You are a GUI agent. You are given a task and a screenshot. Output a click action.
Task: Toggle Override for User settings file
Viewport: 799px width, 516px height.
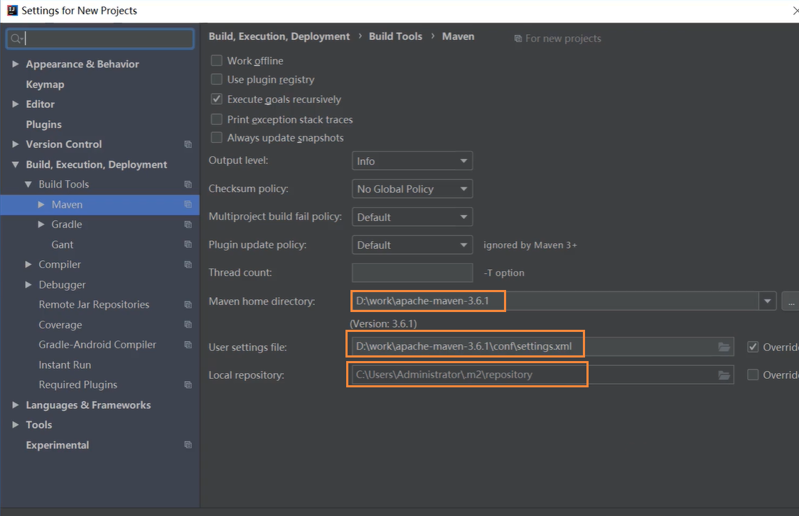coord(753,347)
